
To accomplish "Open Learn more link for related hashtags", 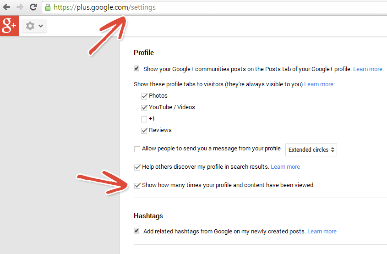I will click(322, 232).
